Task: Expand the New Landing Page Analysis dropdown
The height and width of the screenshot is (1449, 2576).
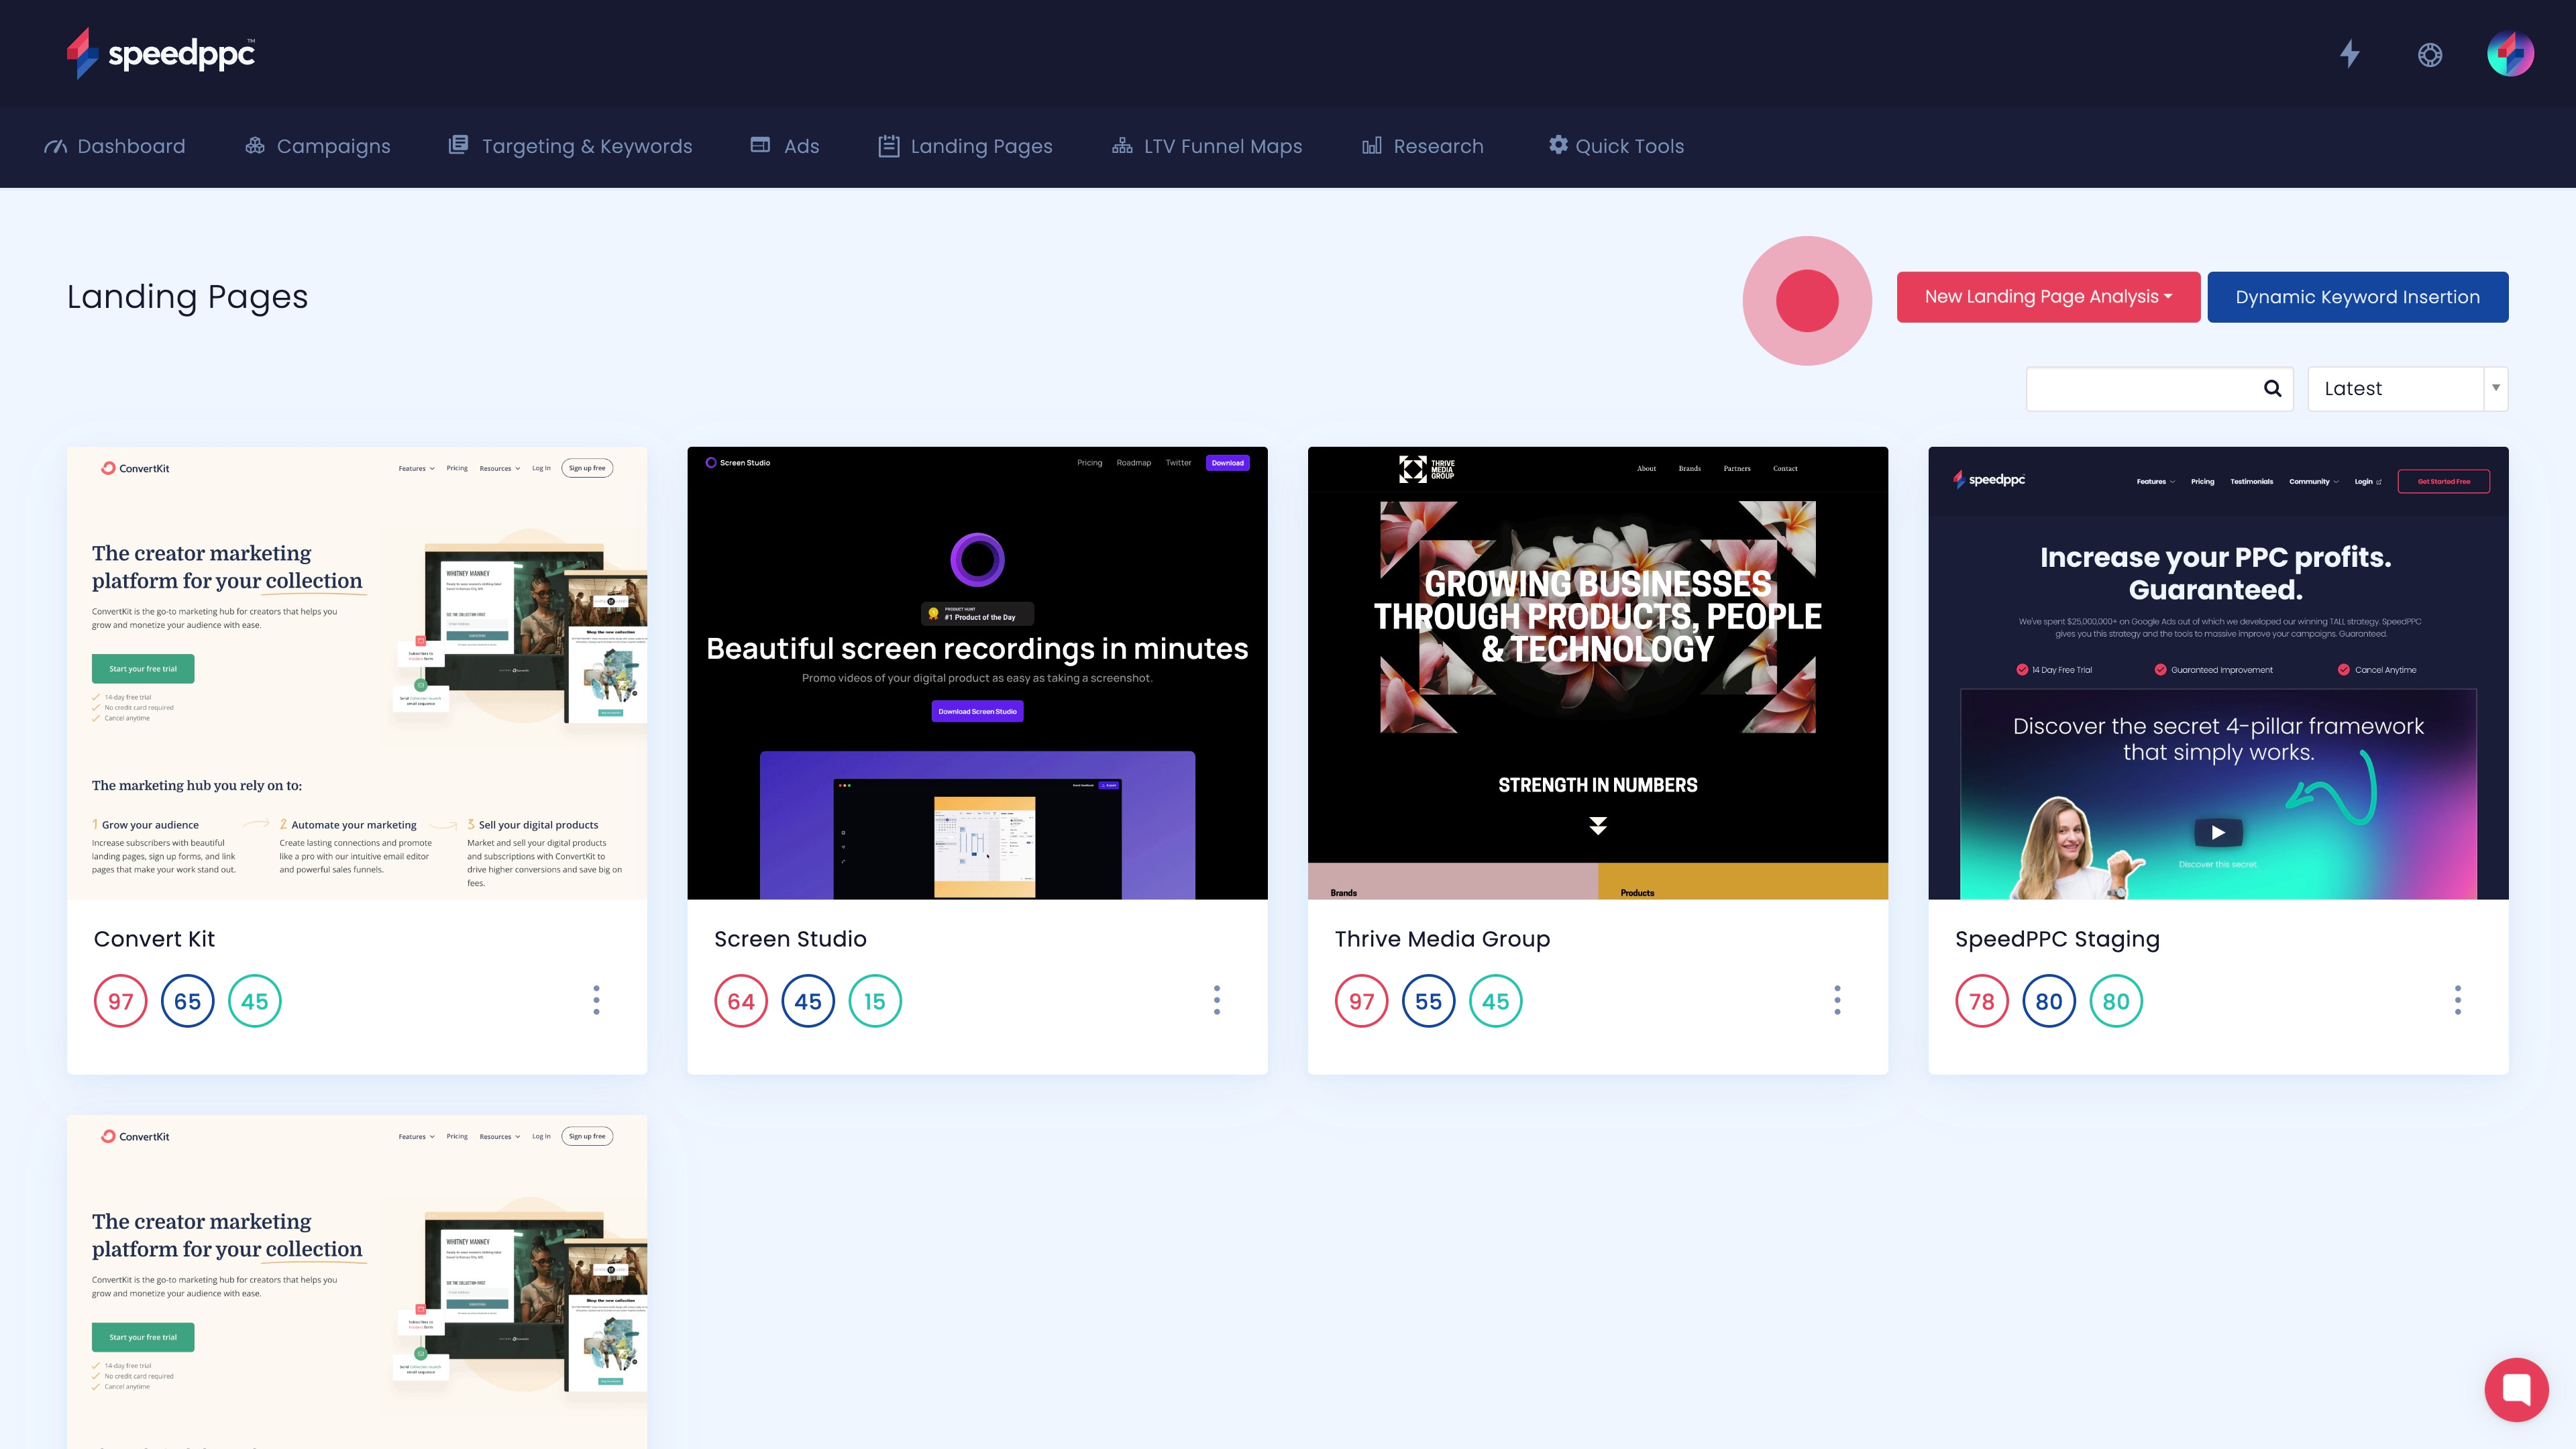Action: pos(2048,297)
